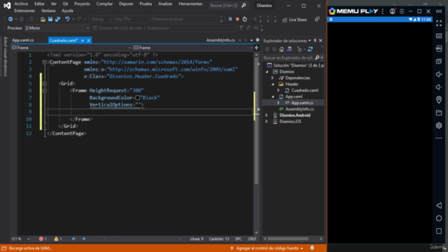Open file folder icon in toolbar

(x=43, y=19)
